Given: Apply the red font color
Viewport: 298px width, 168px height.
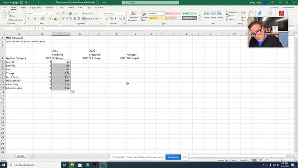Looking at the screenshot, I should point(55,19).
